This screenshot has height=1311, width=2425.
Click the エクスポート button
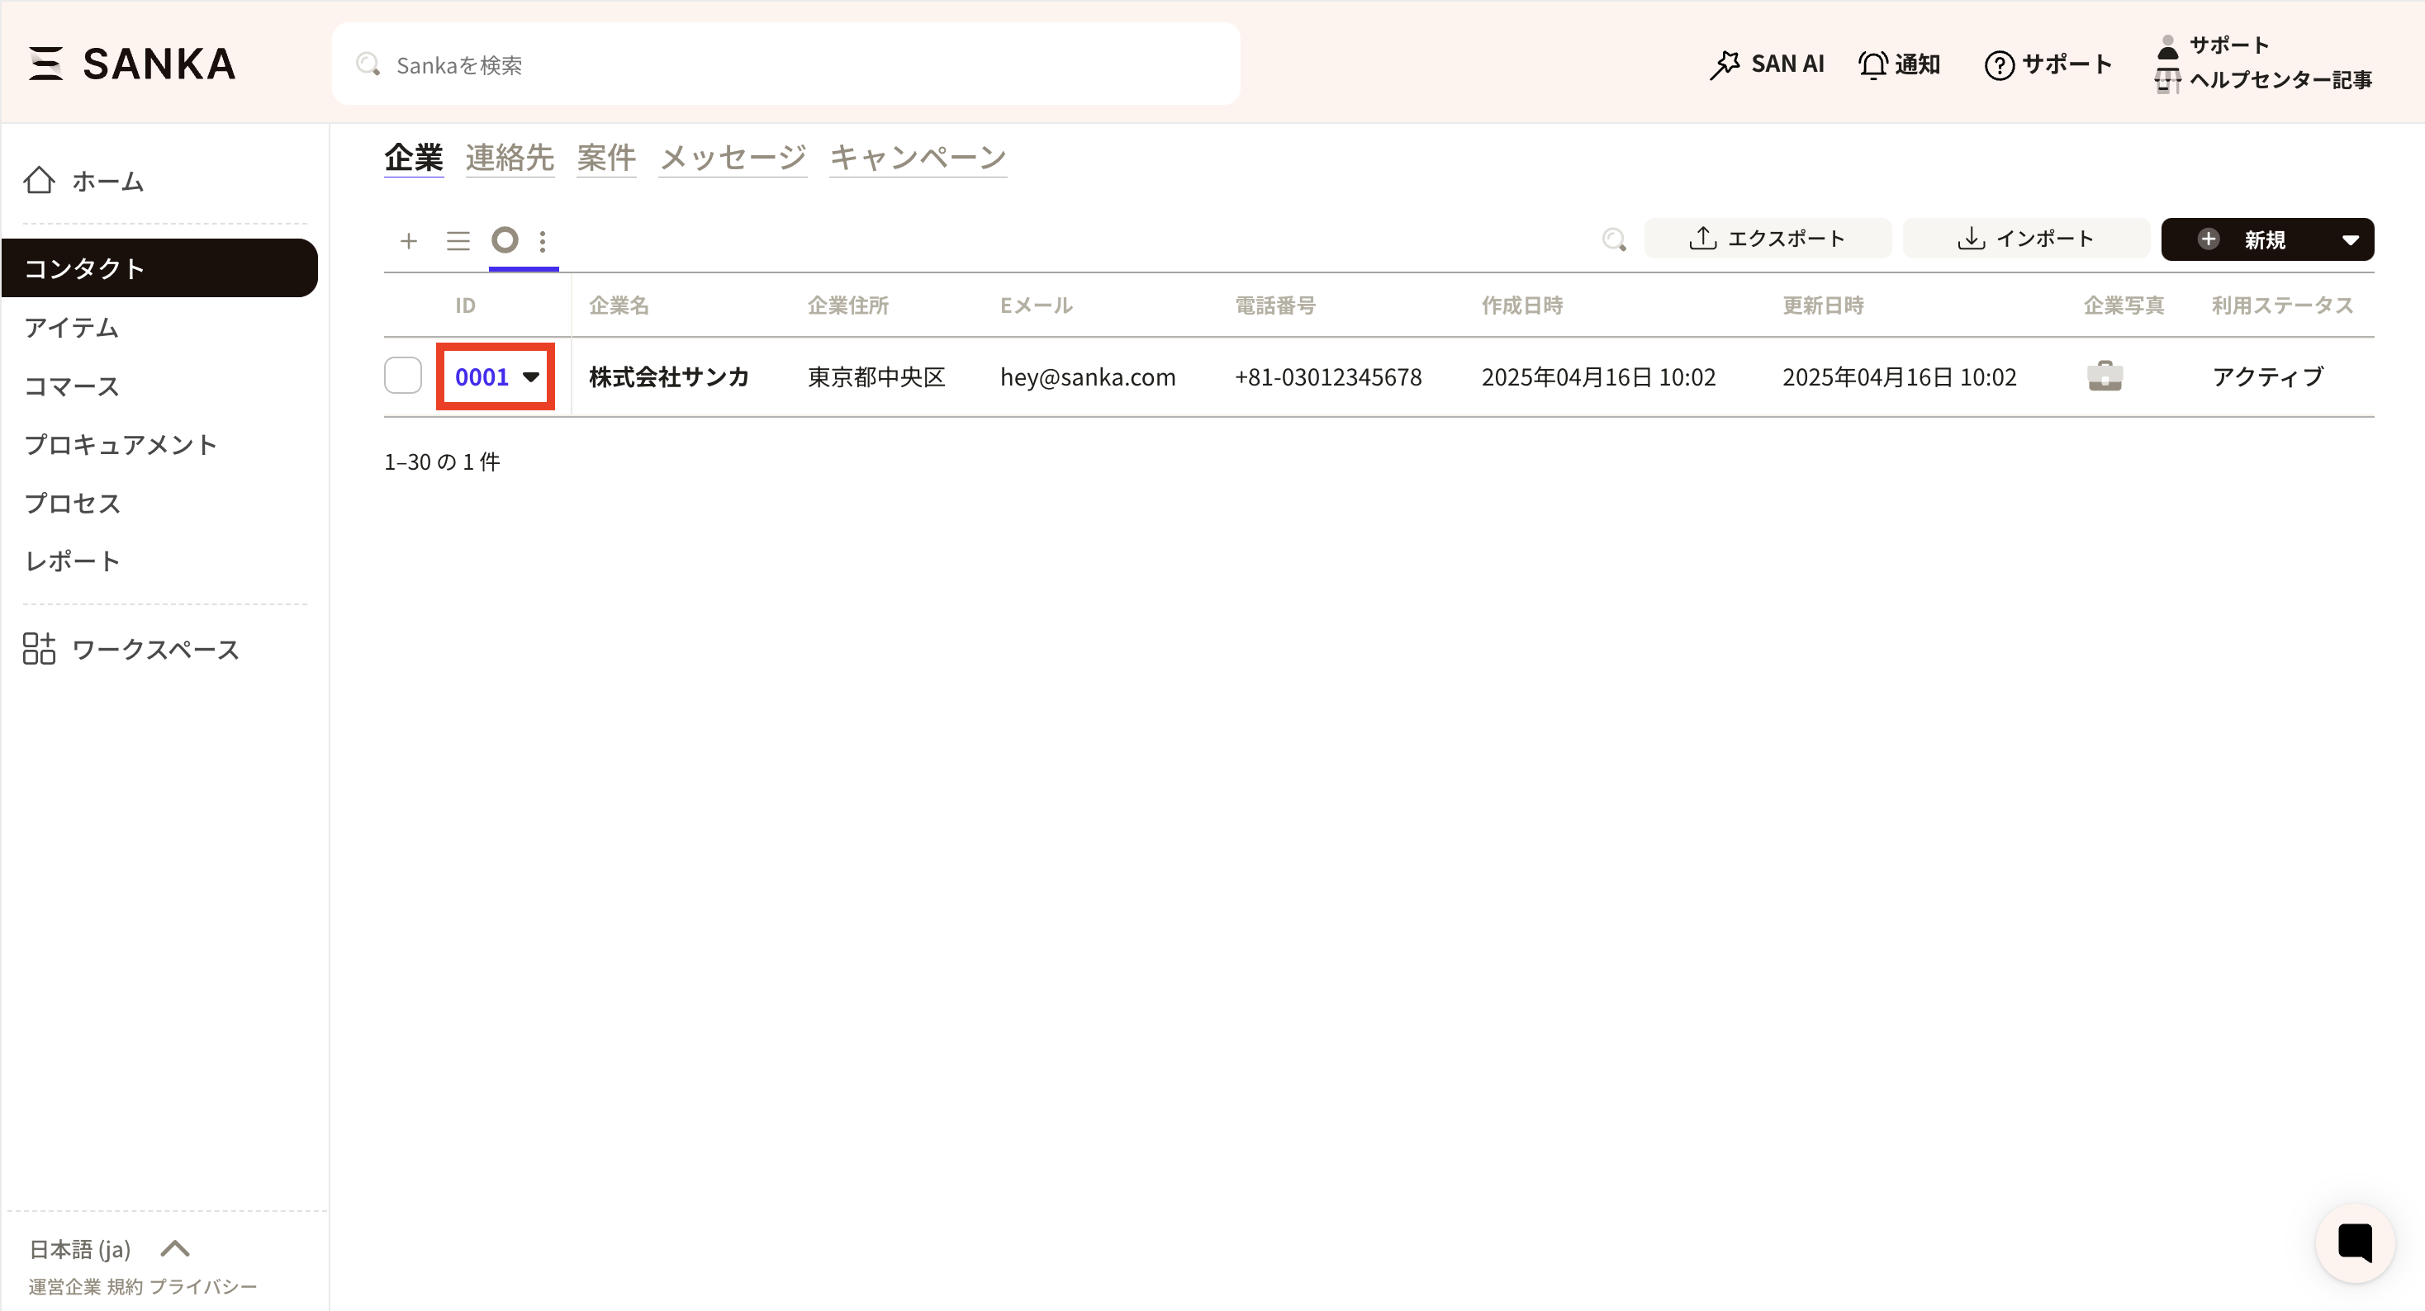(x=1767, y=238)
